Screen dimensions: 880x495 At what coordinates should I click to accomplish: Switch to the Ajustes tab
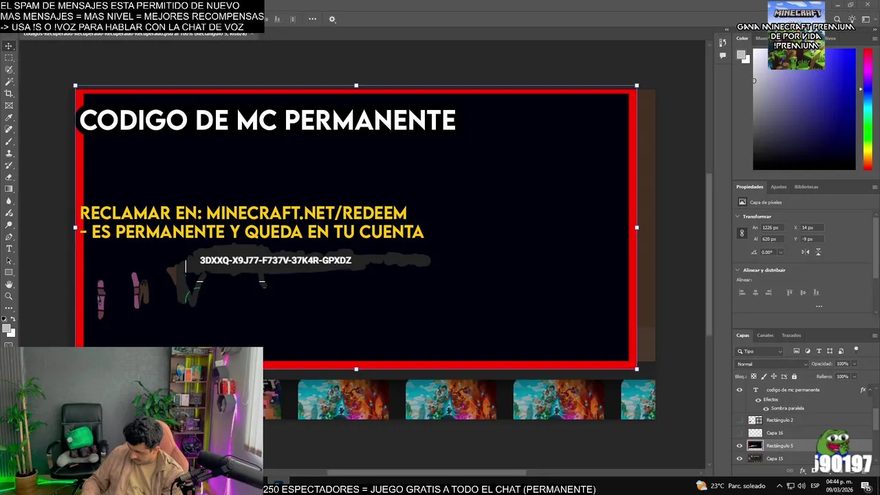click(x=778, y=187)
